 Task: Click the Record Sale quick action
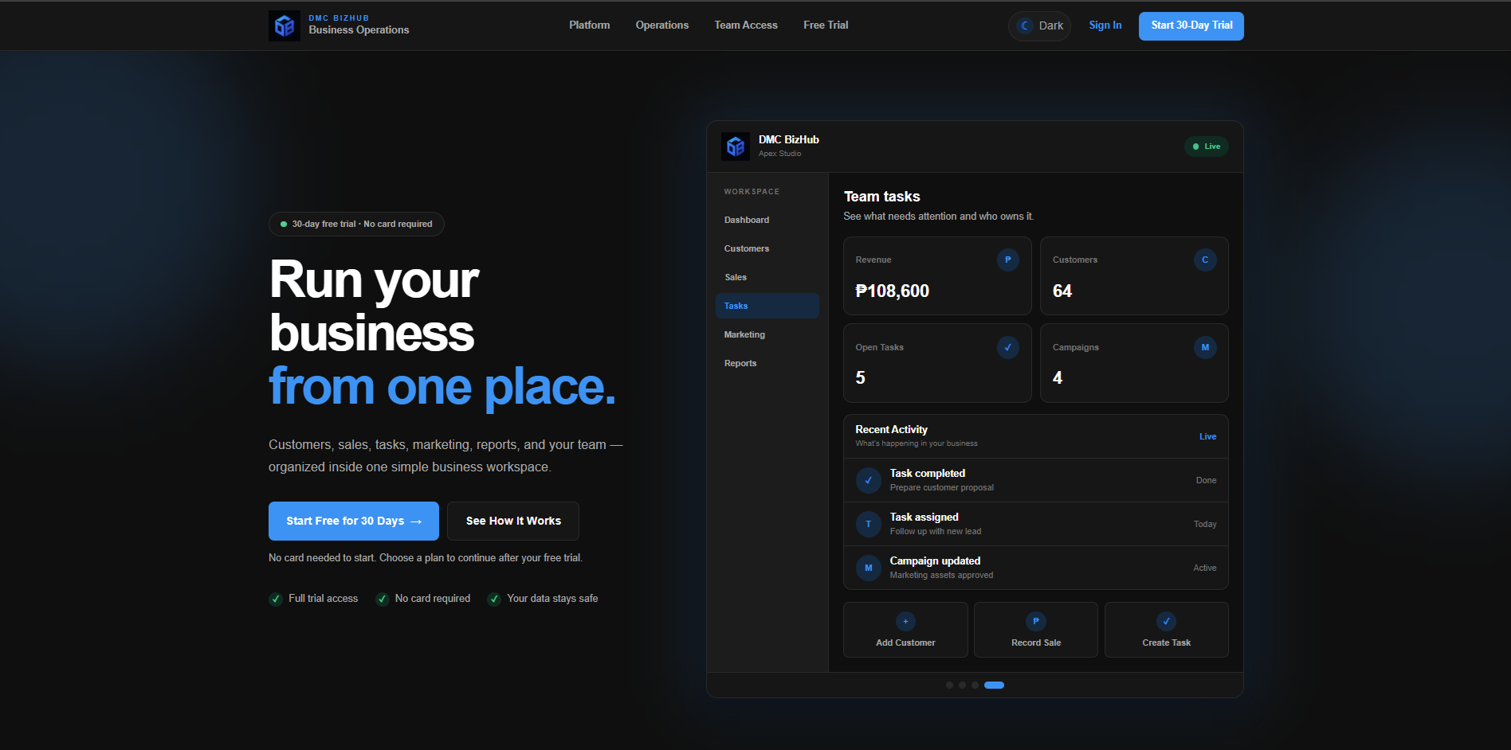(1036, 630)
